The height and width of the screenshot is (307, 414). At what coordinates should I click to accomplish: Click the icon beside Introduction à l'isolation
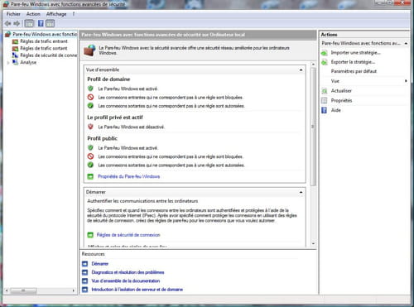(x=85, y=290)
